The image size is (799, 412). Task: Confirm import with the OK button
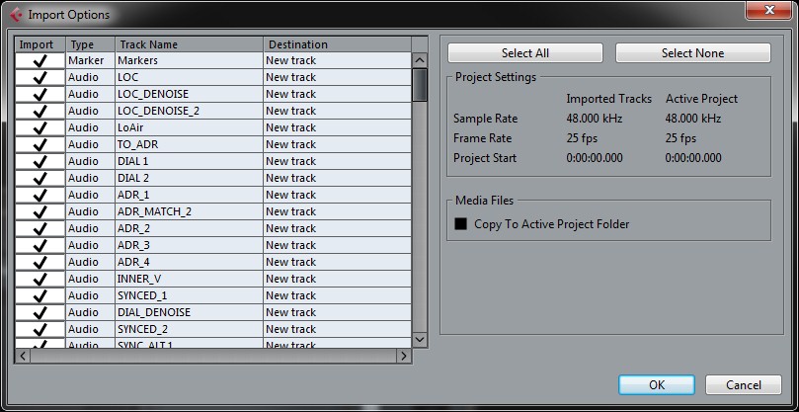(657, 385)
